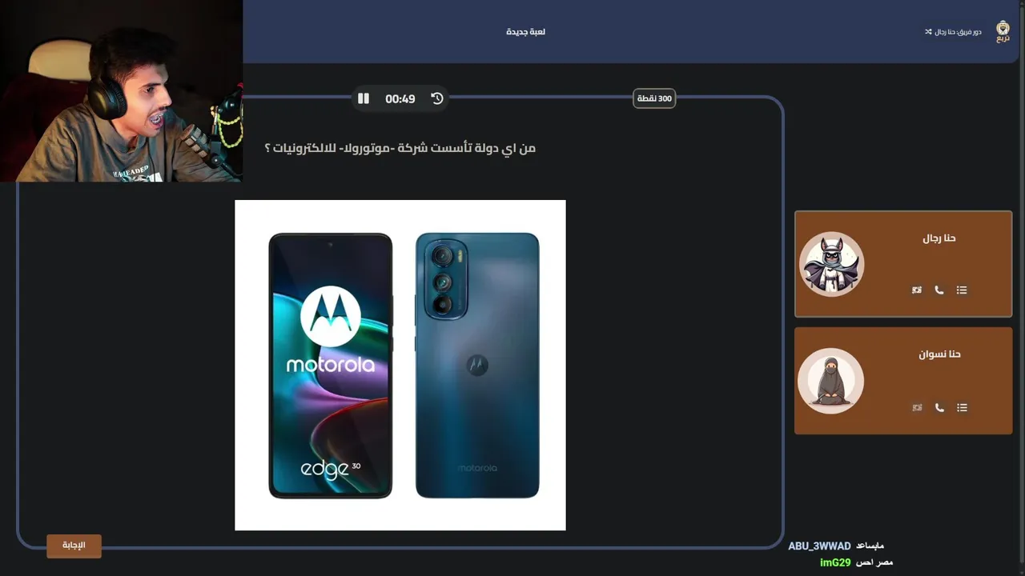Open the Motorola phone question image
The image size is (1025, 576).
(x=400, y=365)
